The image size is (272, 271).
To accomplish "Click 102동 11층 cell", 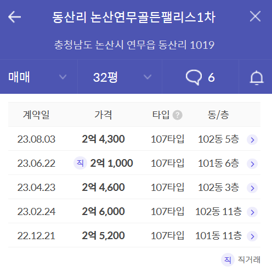I will tap(218, 212).
